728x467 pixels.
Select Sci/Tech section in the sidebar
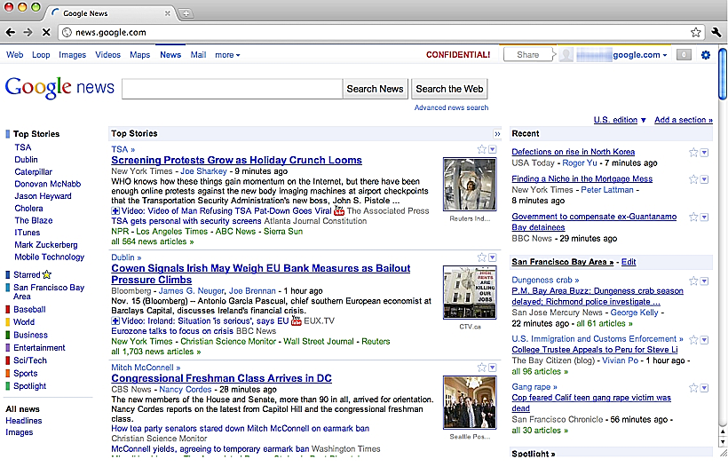coord(30,360)
